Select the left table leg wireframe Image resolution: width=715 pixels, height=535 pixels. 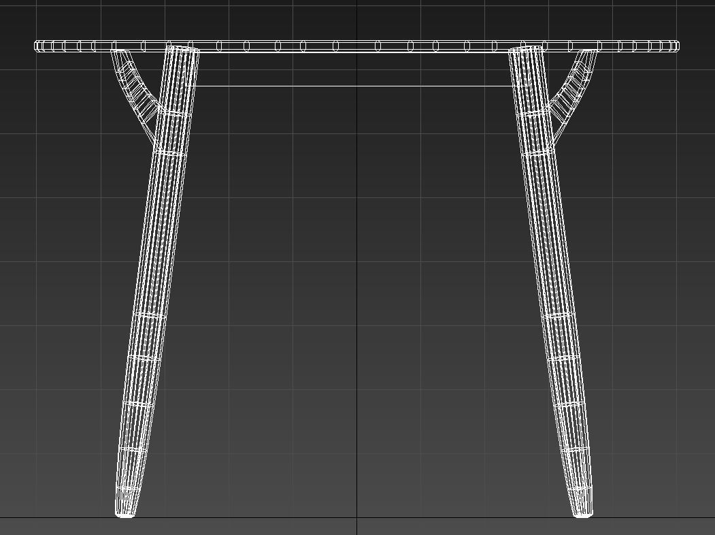[x=157, y=281]
